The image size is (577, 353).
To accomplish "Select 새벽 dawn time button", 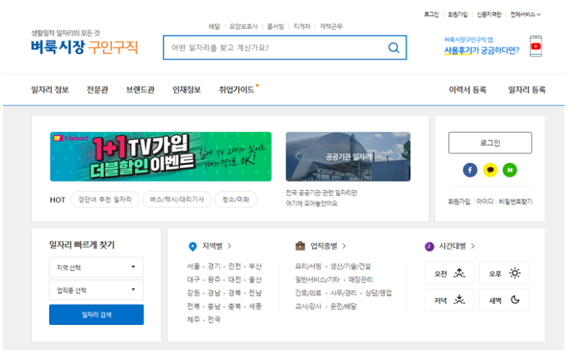I will 503,300.
